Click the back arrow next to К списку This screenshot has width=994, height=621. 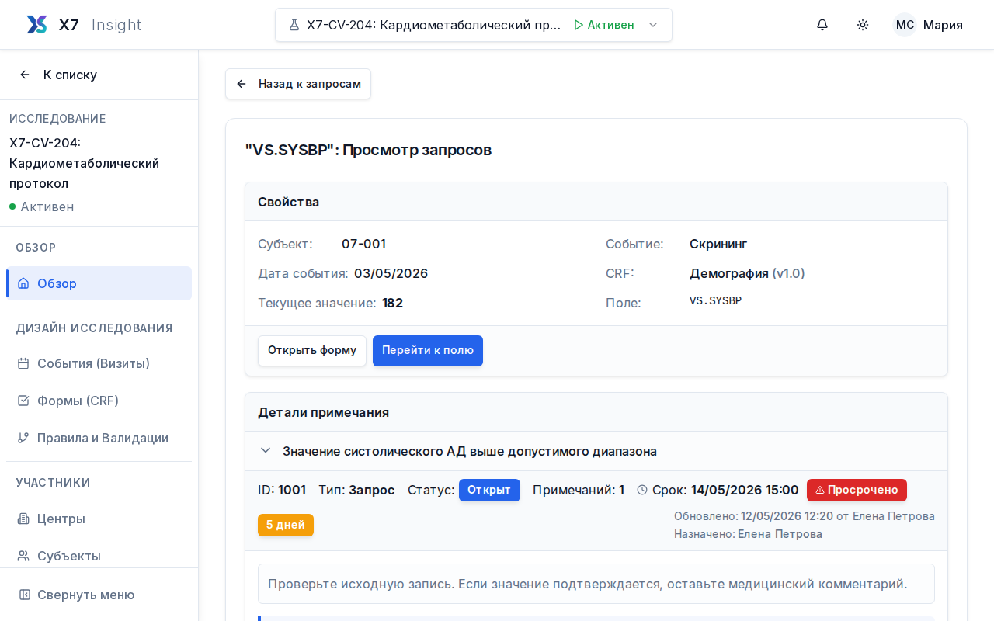(25, 75)
